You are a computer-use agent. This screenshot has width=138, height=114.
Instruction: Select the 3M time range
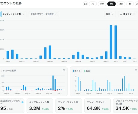click(x=121, y=4)
